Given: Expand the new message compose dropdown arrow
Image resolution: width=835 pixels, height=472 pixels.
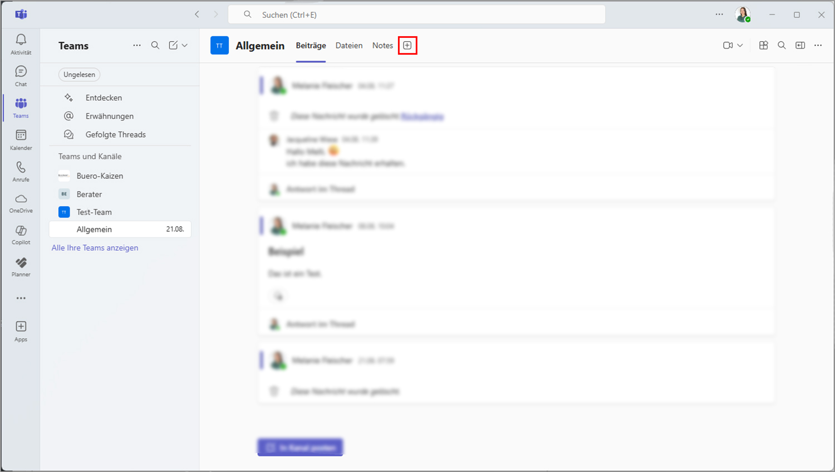Looking at the screenshot, I should click(185, 46).
